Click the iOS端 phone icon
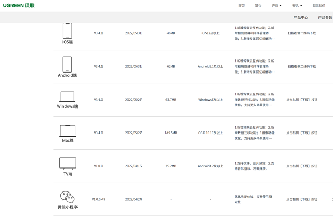The width and height of the screenshot is (333, 216). [68, 30]
